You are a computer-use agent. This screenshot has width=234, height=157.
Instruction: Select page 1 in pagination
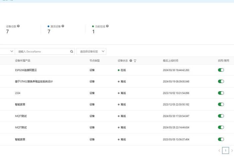tap(226, 151)
